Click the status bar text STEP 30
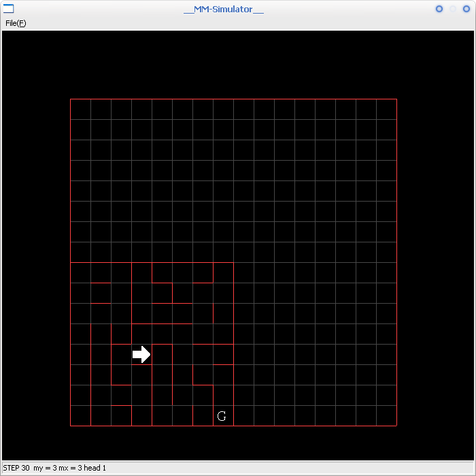 pos(16,468)
